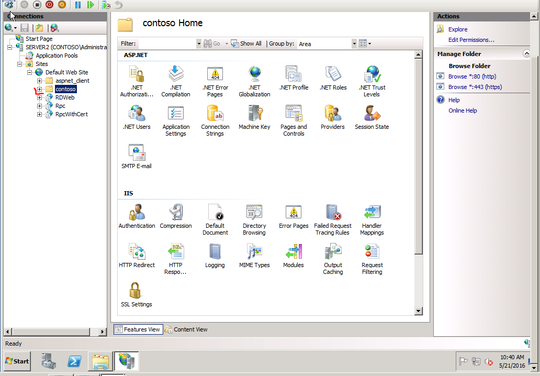Screen dimensions: 540x376
Task: Click Connections pane horizontal scrollbar right arrow
Action: pyautogui.click(x=102, y=331)
